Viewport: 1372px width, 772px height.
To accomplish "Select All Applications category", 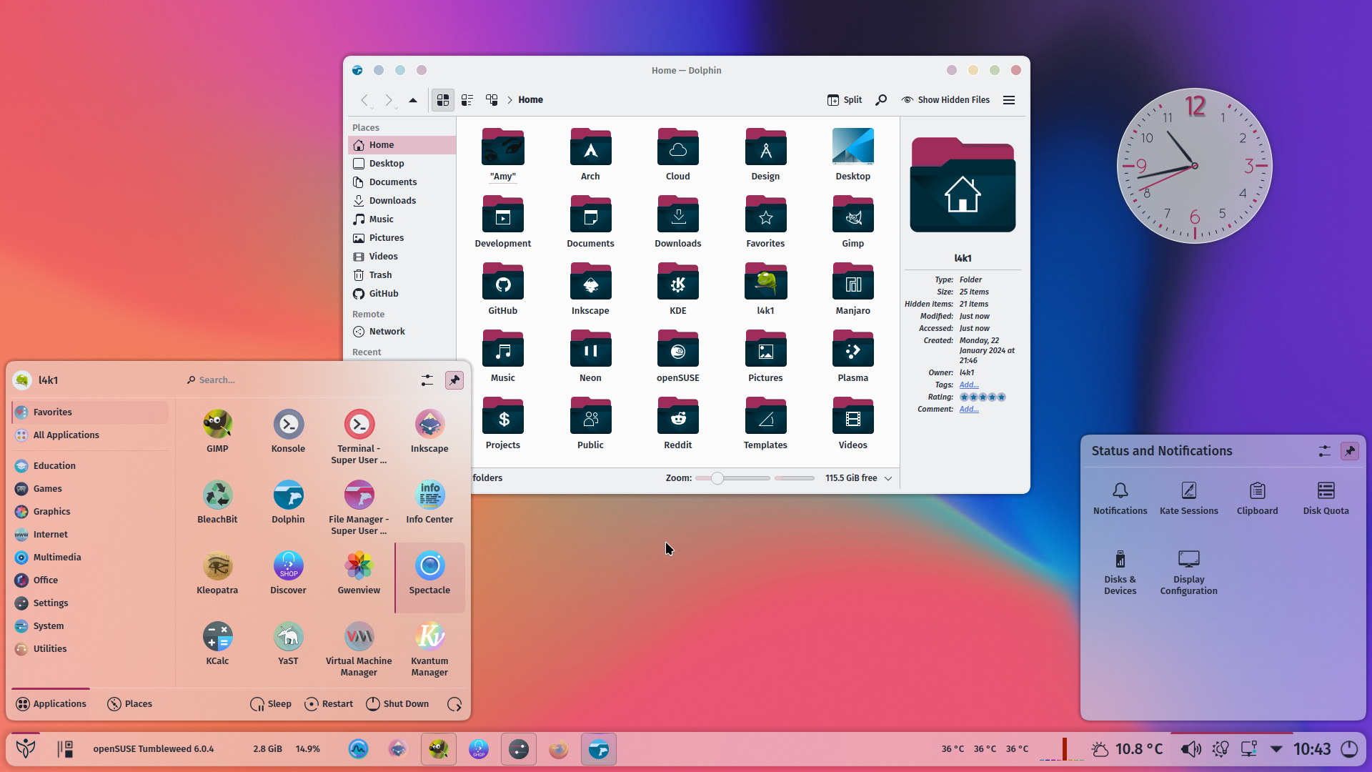I will [90, 435].
